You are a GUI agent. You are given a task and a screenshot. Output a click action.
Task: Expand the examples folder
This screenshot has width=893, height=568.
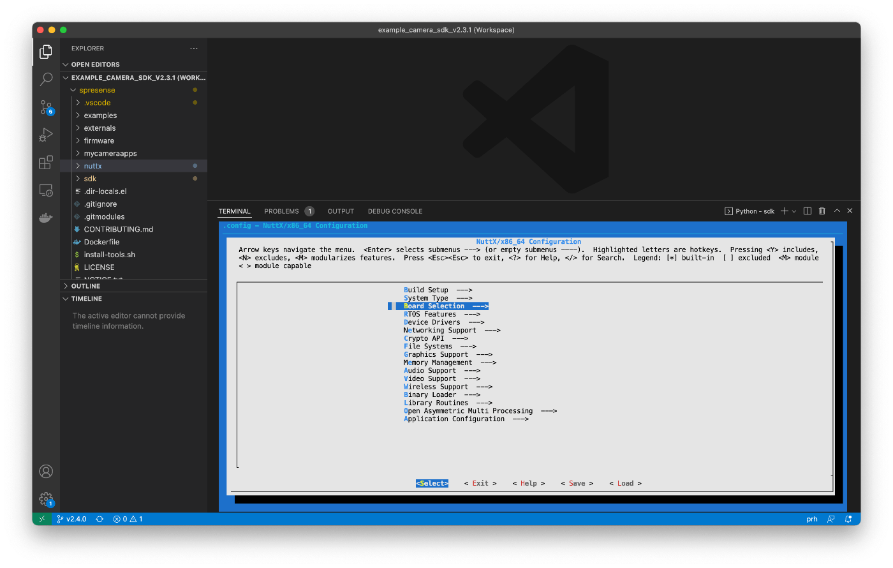click(x=134, y=116)
